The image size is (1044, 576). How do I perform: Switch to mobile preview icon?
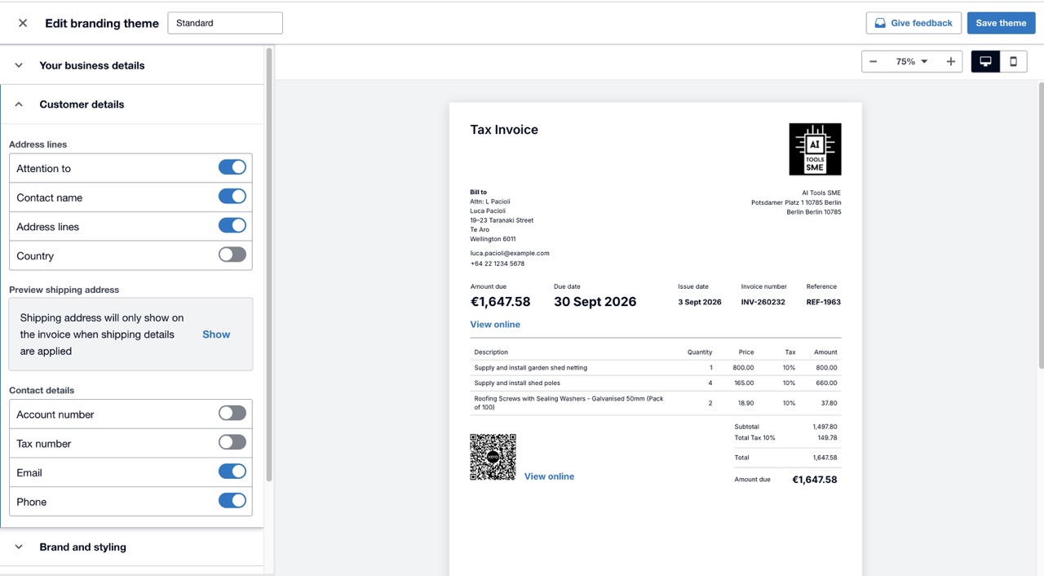click(1014, 62)
